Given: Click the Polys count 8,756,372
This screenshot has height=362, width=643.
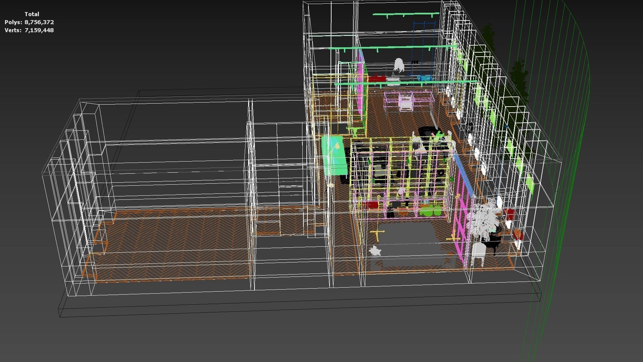Looking at the screenshot, I should [x=39, y=22].
